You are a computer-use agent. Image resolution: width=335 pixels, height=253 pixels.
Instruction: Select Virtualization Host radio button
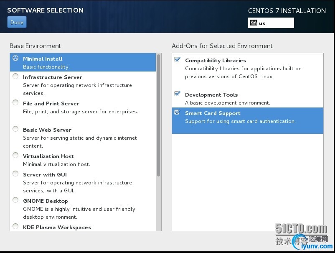point(15,155)
